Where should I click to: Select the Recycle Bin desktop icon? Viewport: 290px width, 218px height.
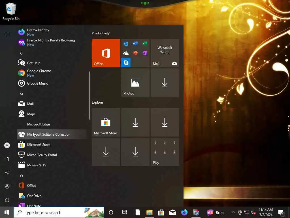(11, 11)
